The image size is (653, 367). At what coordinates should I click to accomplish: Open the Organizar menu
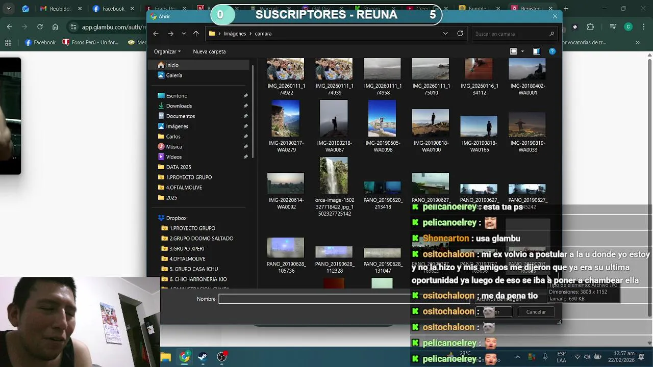click(x=167, y=51)
